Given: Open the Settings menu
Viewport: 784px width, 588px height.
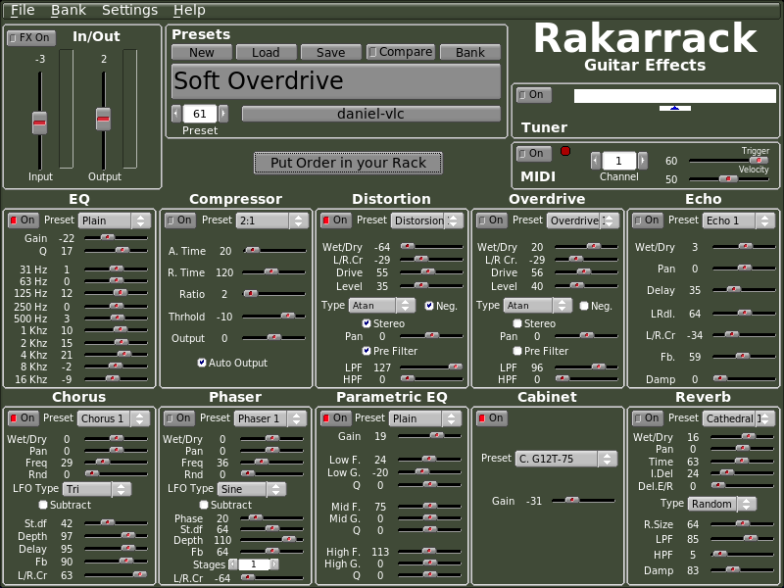Looking at the screenshot, I should [129, 10].
